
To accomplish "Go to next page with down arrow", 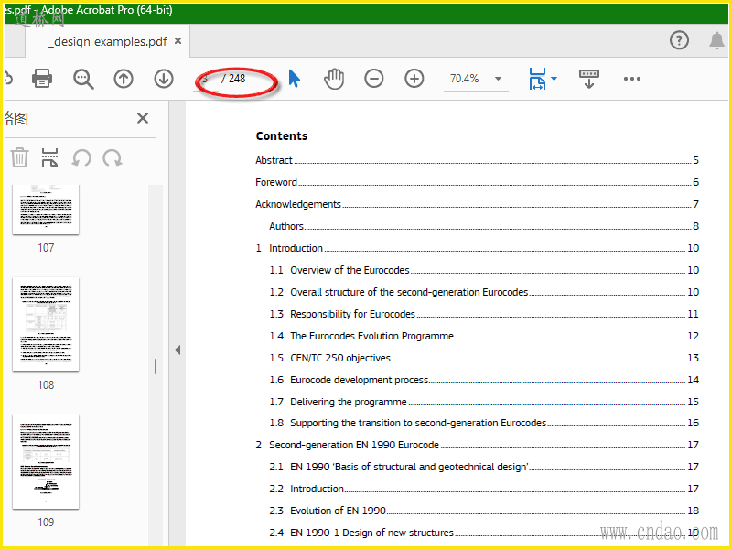I will tap(164, 79).
